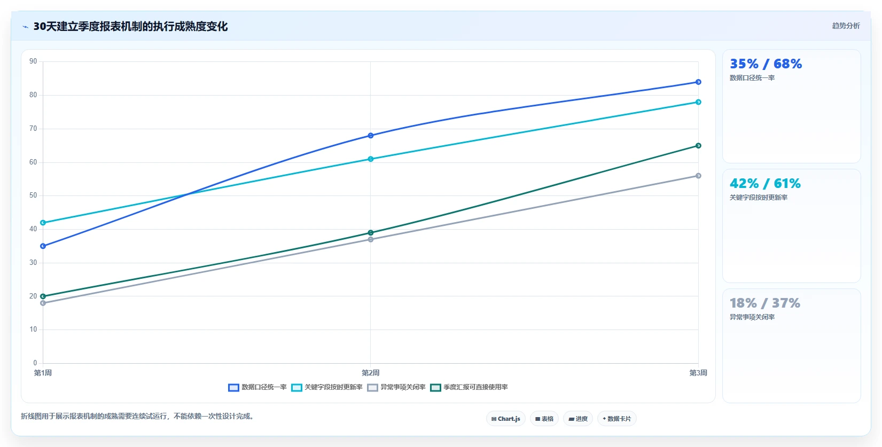882x447 pixels.
Task: Click the cyan line's week 2 point at 61
Action: click(x=371, y=159)
